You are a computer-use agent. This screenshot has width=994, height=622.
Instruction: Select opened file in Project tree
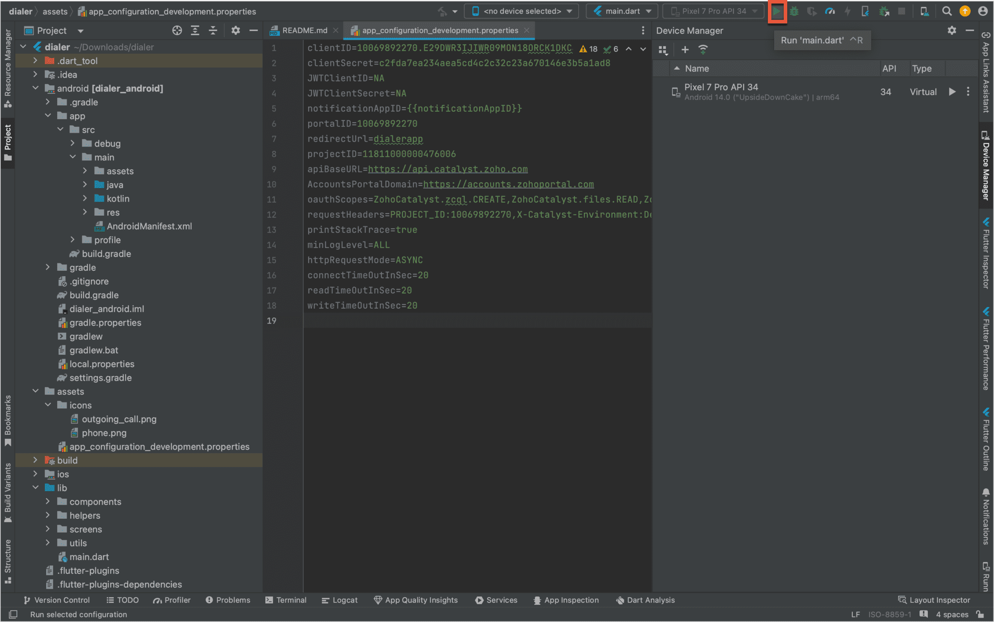click(177, 30)
